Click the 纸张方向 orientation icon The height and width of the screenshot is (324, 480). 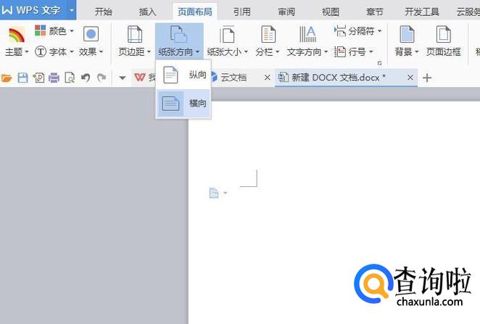tap(178, 34)
